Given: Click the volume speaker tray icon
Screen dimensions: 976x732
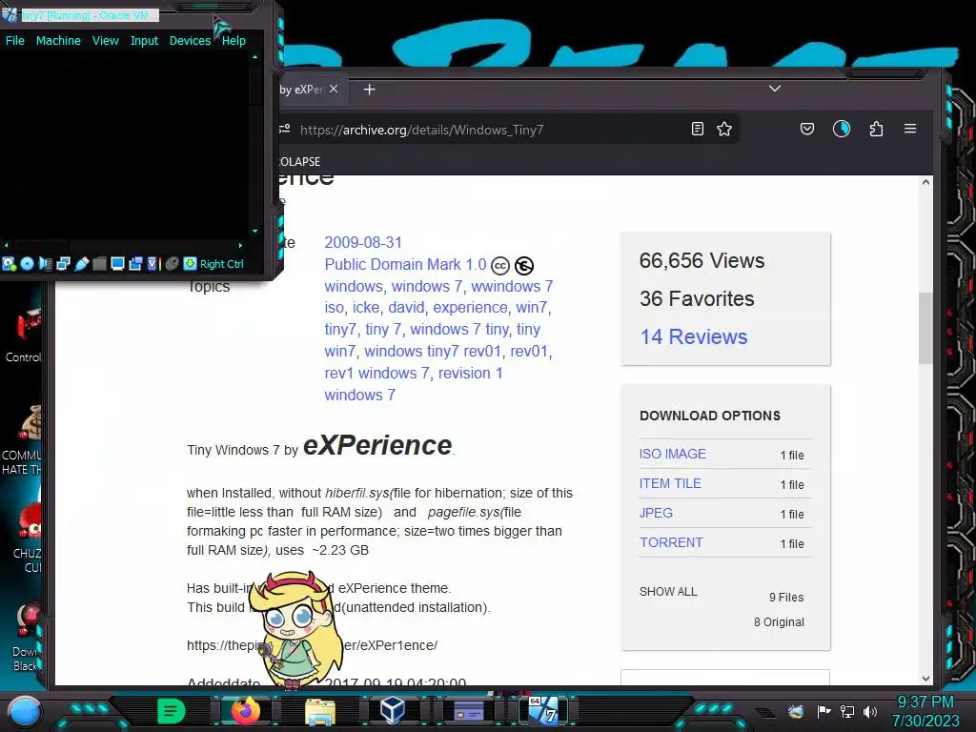Looking at the screenshot, I should coord(870,711).
